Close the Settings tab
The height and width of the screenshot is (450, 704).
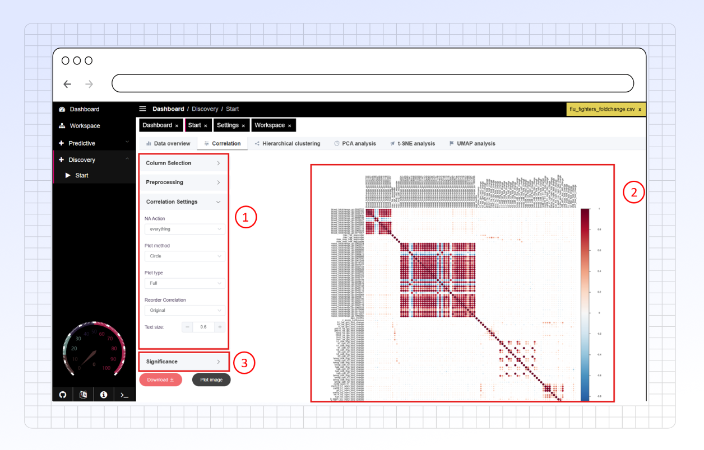[243, 126]
